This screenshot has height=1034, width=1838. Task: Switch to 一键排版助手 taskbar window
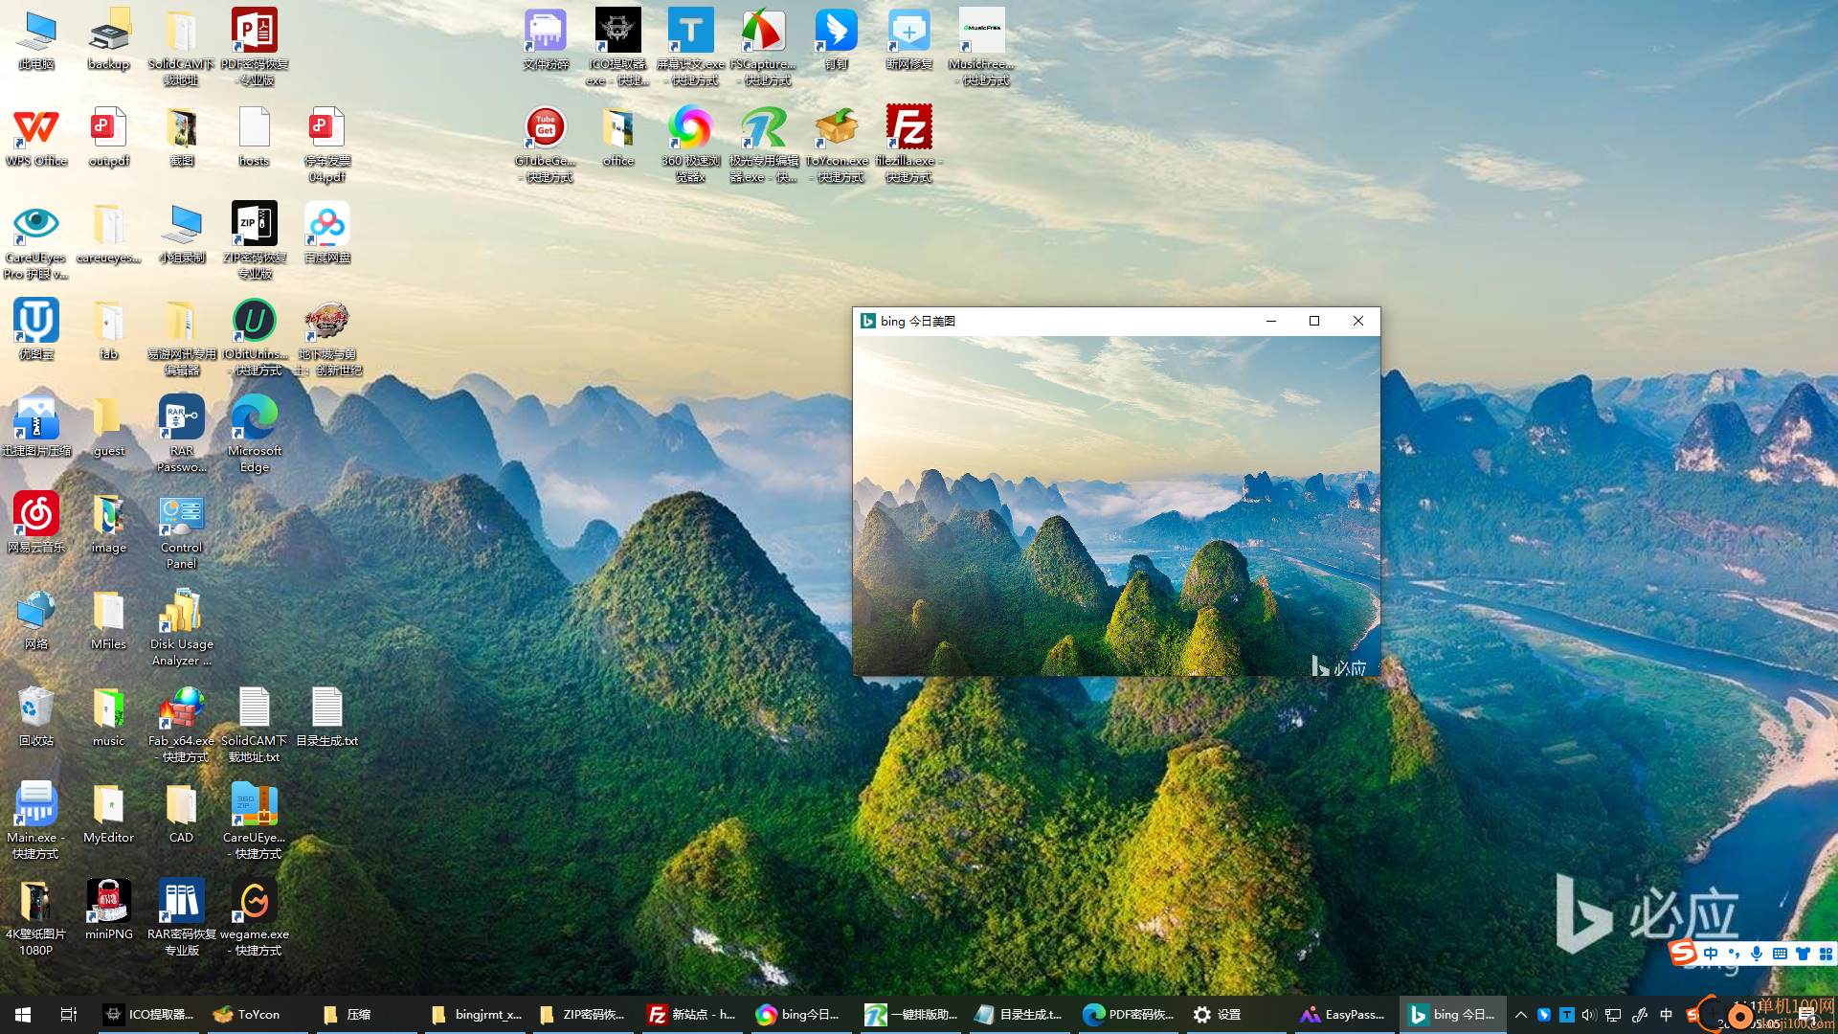[909, 1015]
